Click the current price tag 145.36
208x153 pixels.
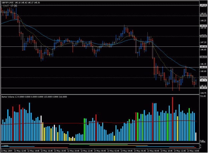pyautogui.click(x=203, y=80)
